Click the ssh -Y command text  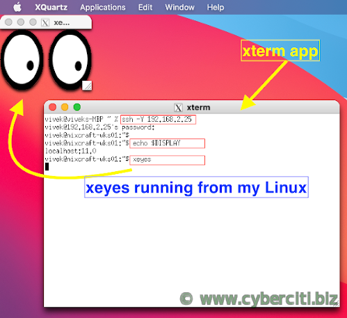[x=157, y=120]
